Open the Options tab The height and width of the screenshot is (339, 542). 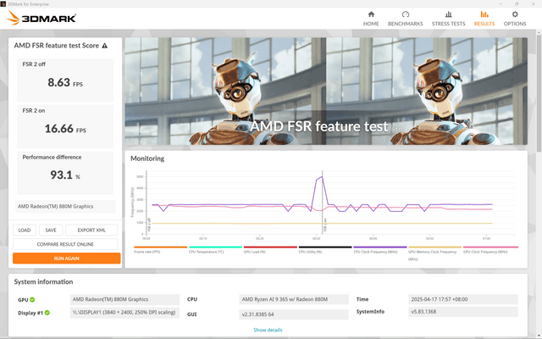(515, 19)
